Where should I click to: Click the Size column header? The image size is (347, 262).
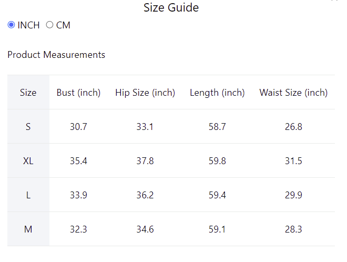(x=28, y=93)
